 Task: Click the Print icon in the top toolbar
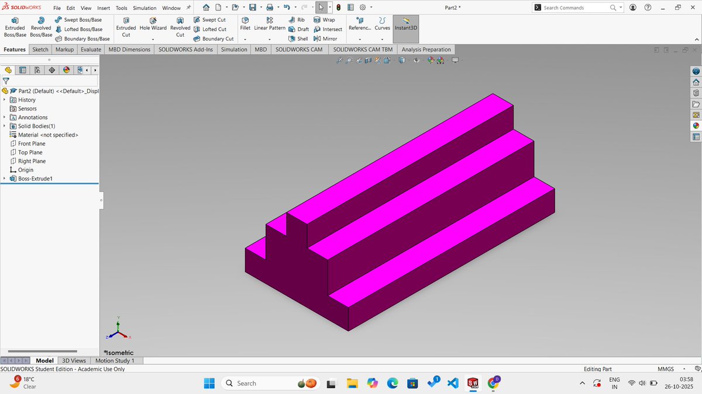(270, 8)
